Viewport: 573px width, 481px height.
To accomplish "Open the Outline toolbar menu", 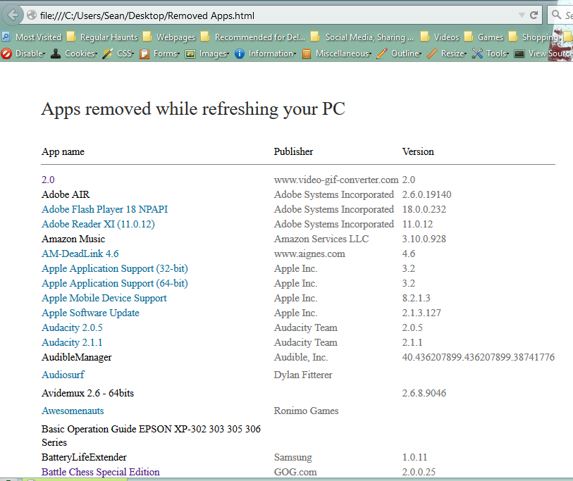I will coord(407,54).
